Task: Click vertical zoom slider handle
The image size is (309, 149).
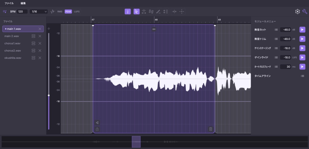Action: click(49, 95)
